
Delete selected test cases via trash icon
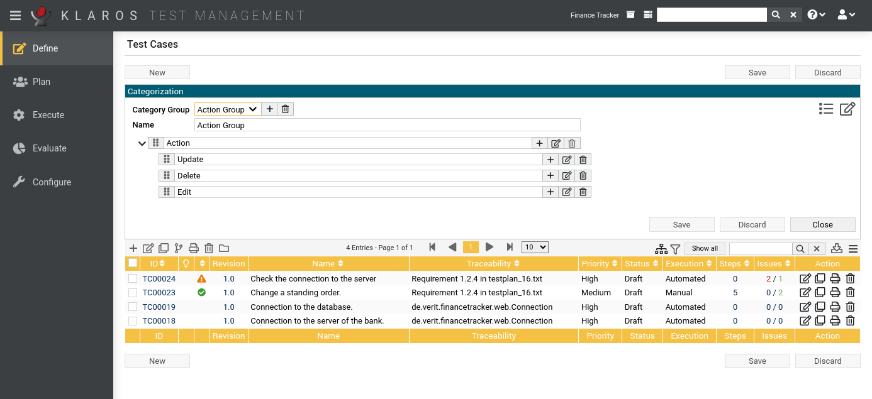209,248
